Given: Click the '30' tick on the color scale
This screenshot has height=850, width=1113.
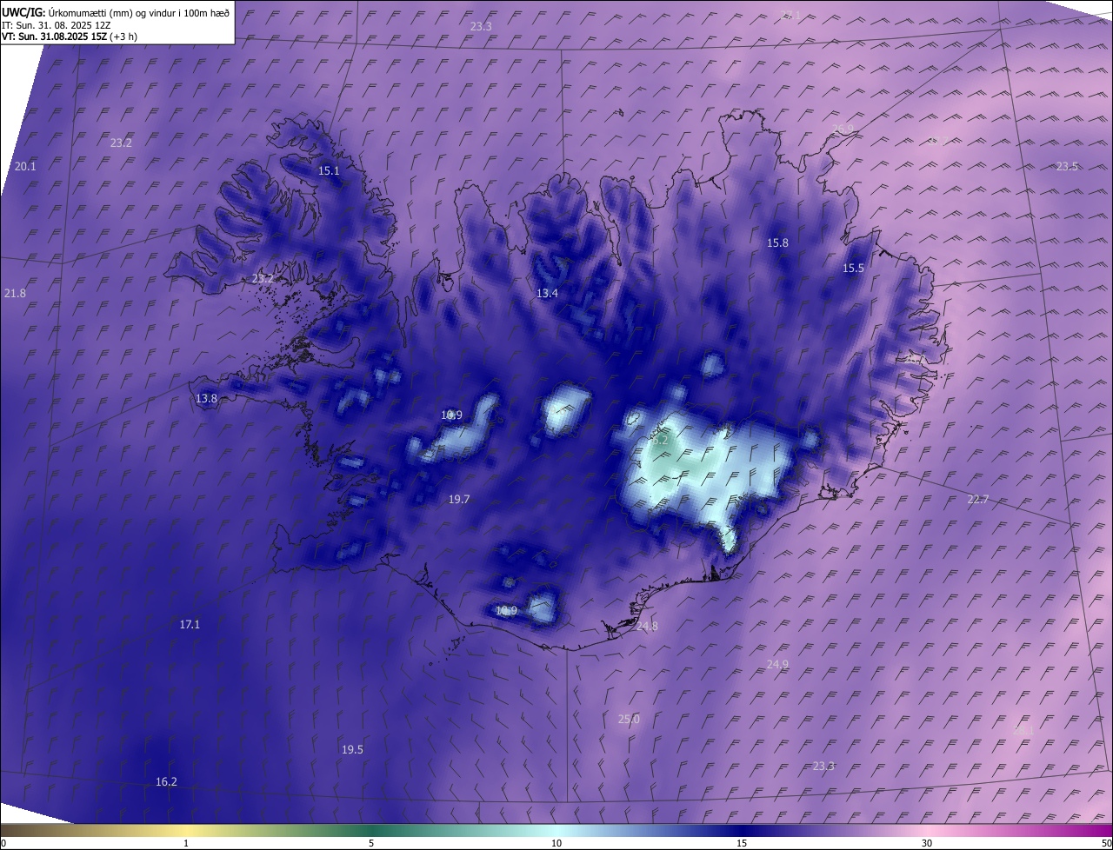Looking at the screenshot, I should point(927,843).
